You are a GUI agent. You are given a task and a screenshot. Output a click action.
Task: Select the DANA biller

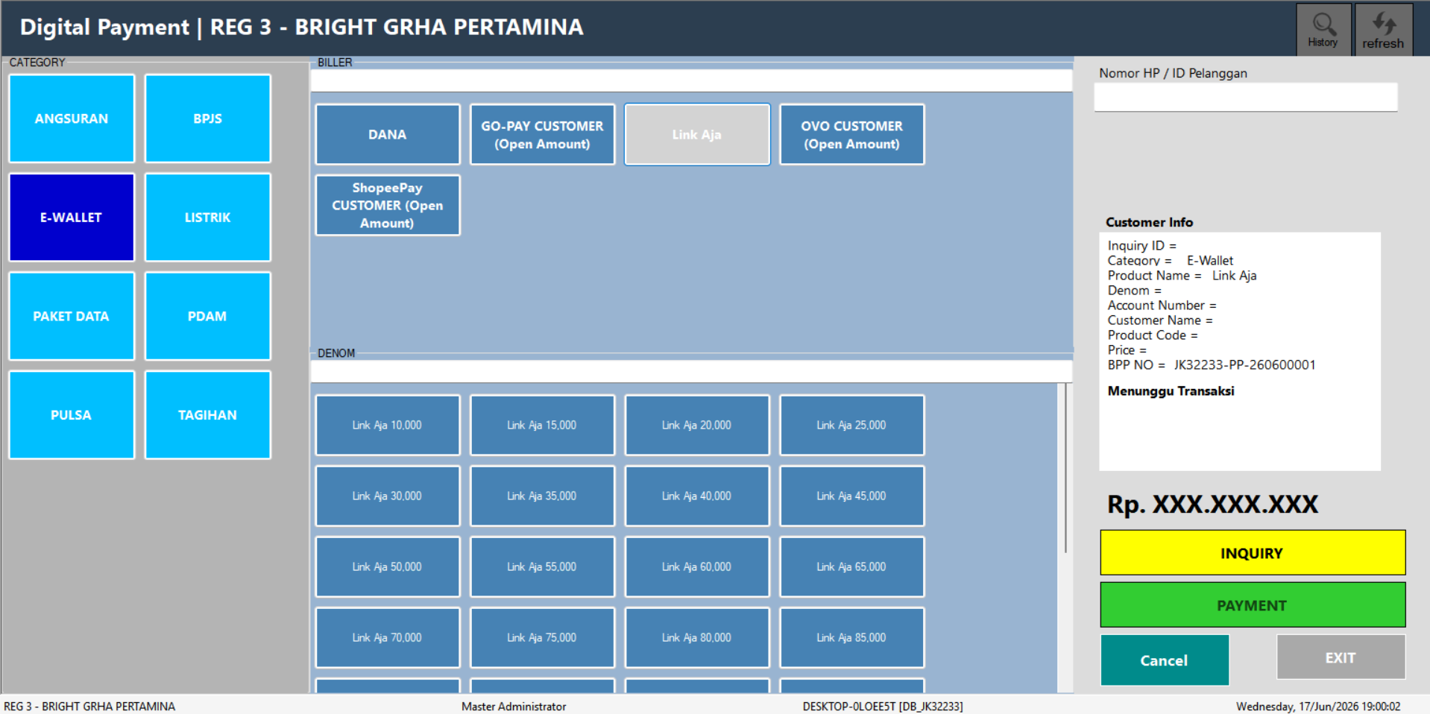click(x=388, y=135)
